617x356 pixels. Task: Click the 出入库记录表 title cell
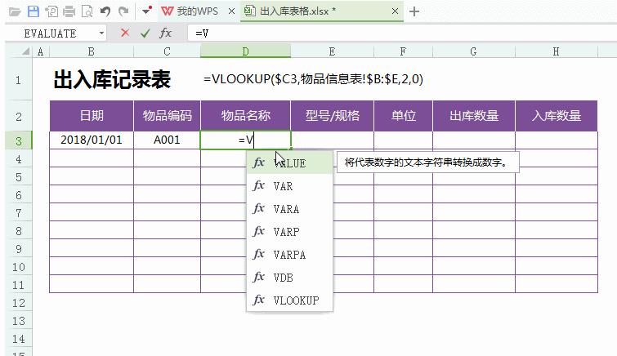tap(112, 79)
